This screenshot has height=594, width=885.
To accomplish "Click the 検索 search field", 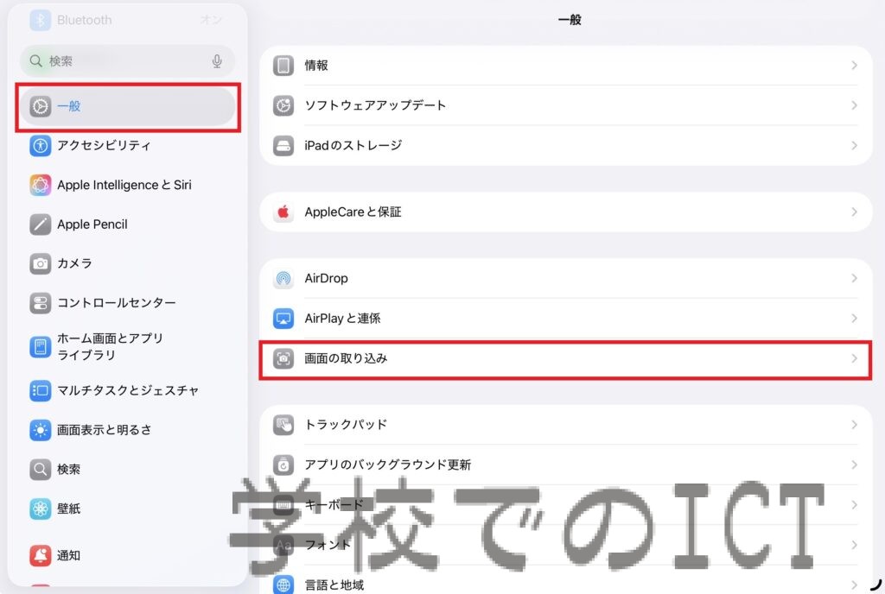I will click(121, 61).
